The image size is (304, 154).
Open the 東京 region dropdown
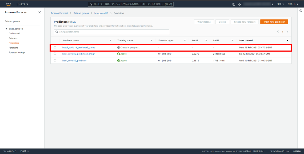click(281, 4)
